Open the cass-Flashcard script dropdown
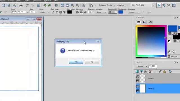The image size is (180, 101). pyautogui.click(x=154, y=5)
